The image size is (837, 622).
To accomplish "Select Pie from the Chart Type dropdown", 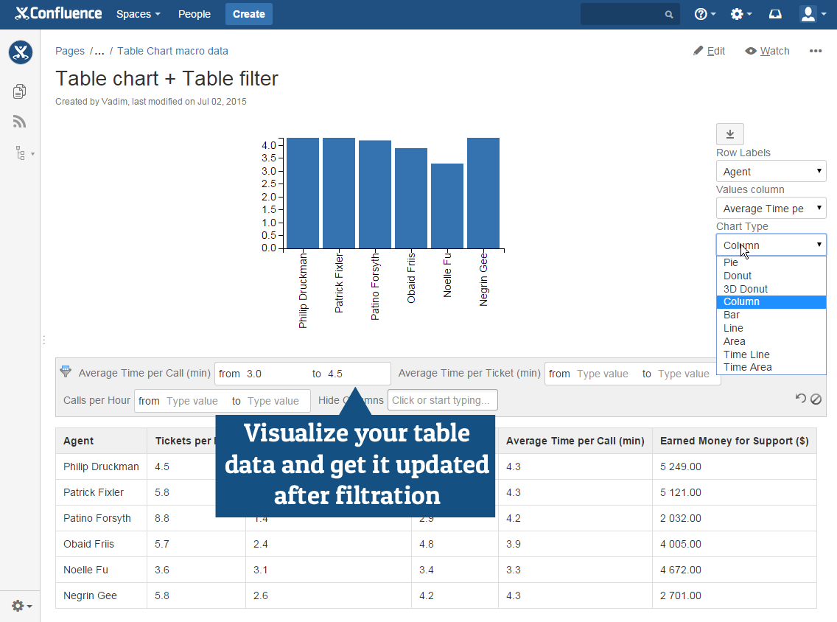I will pos(731,262).
